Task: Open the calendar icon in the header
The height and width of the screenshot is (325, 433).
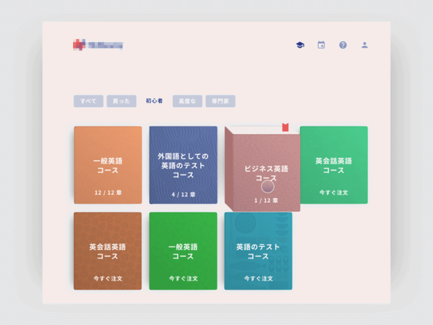Action: coord(321,45)
